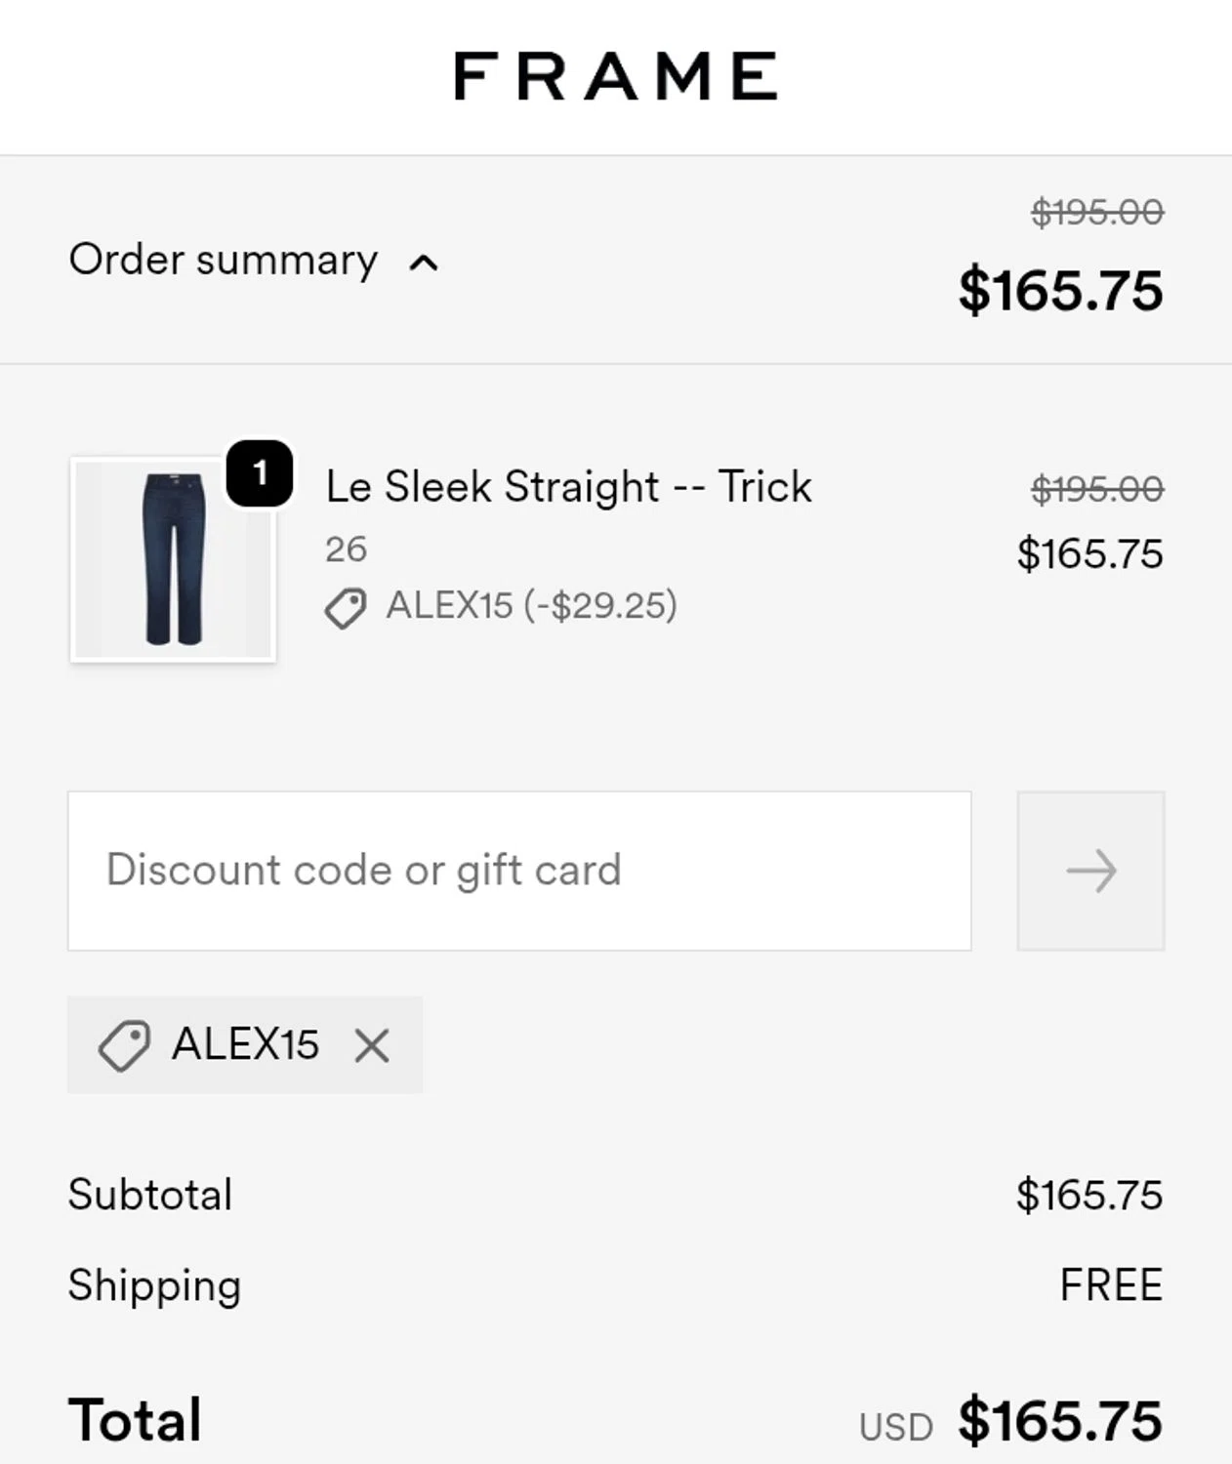1232x1464 pixels.
Task: Click the Subtotal amount $165.75
Action: [1088, 1195]
